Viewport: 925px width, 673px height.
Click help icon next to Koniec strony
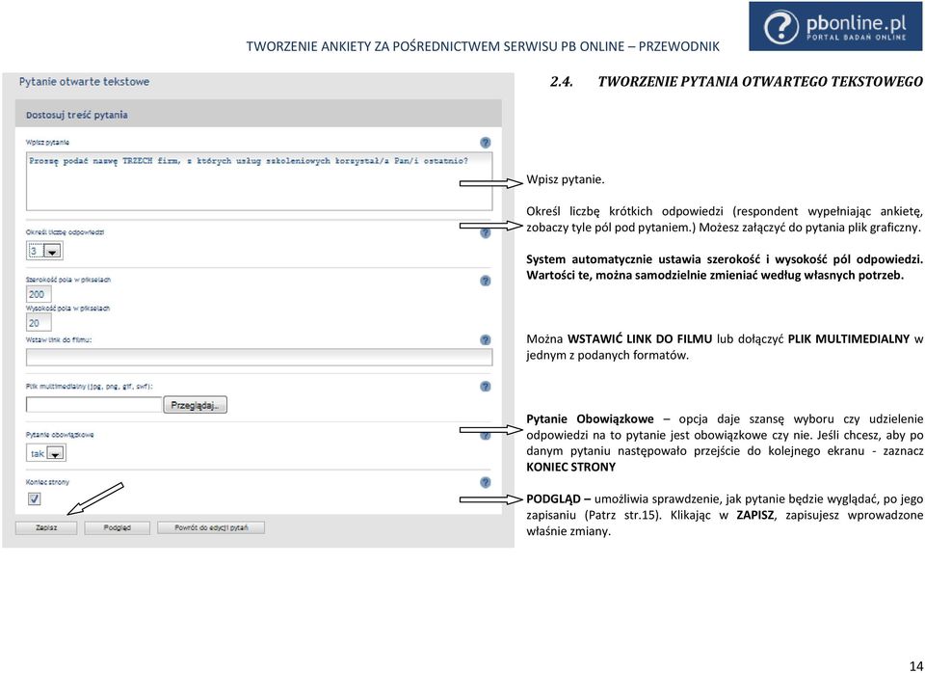[485, 482]
